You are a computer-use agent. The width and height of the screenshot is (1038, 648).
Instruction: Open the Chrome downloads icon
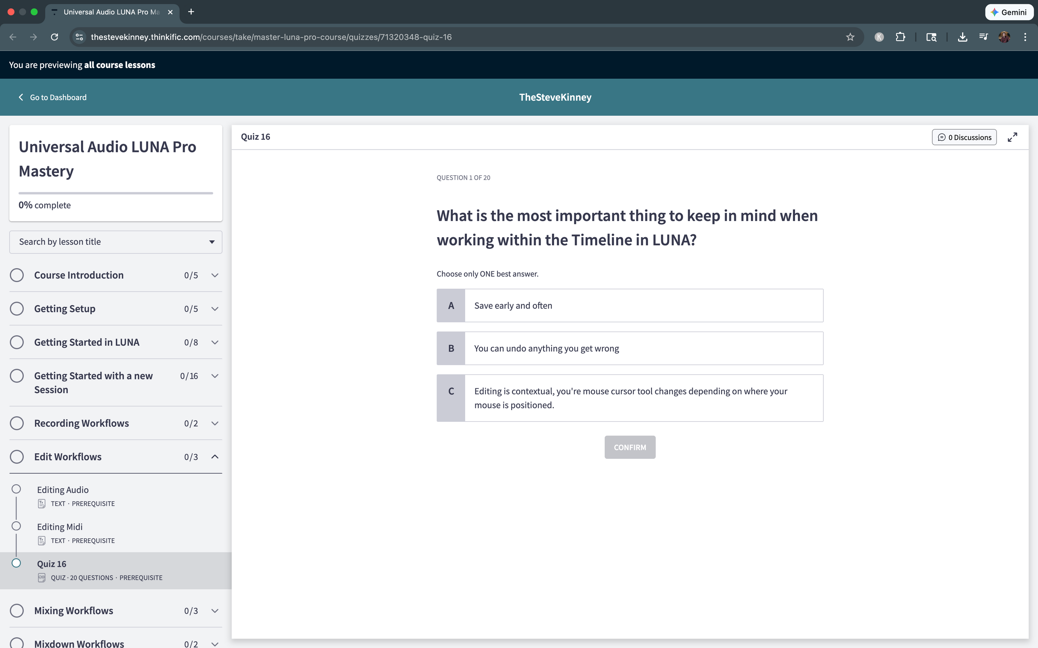click(x=962, y=37)
